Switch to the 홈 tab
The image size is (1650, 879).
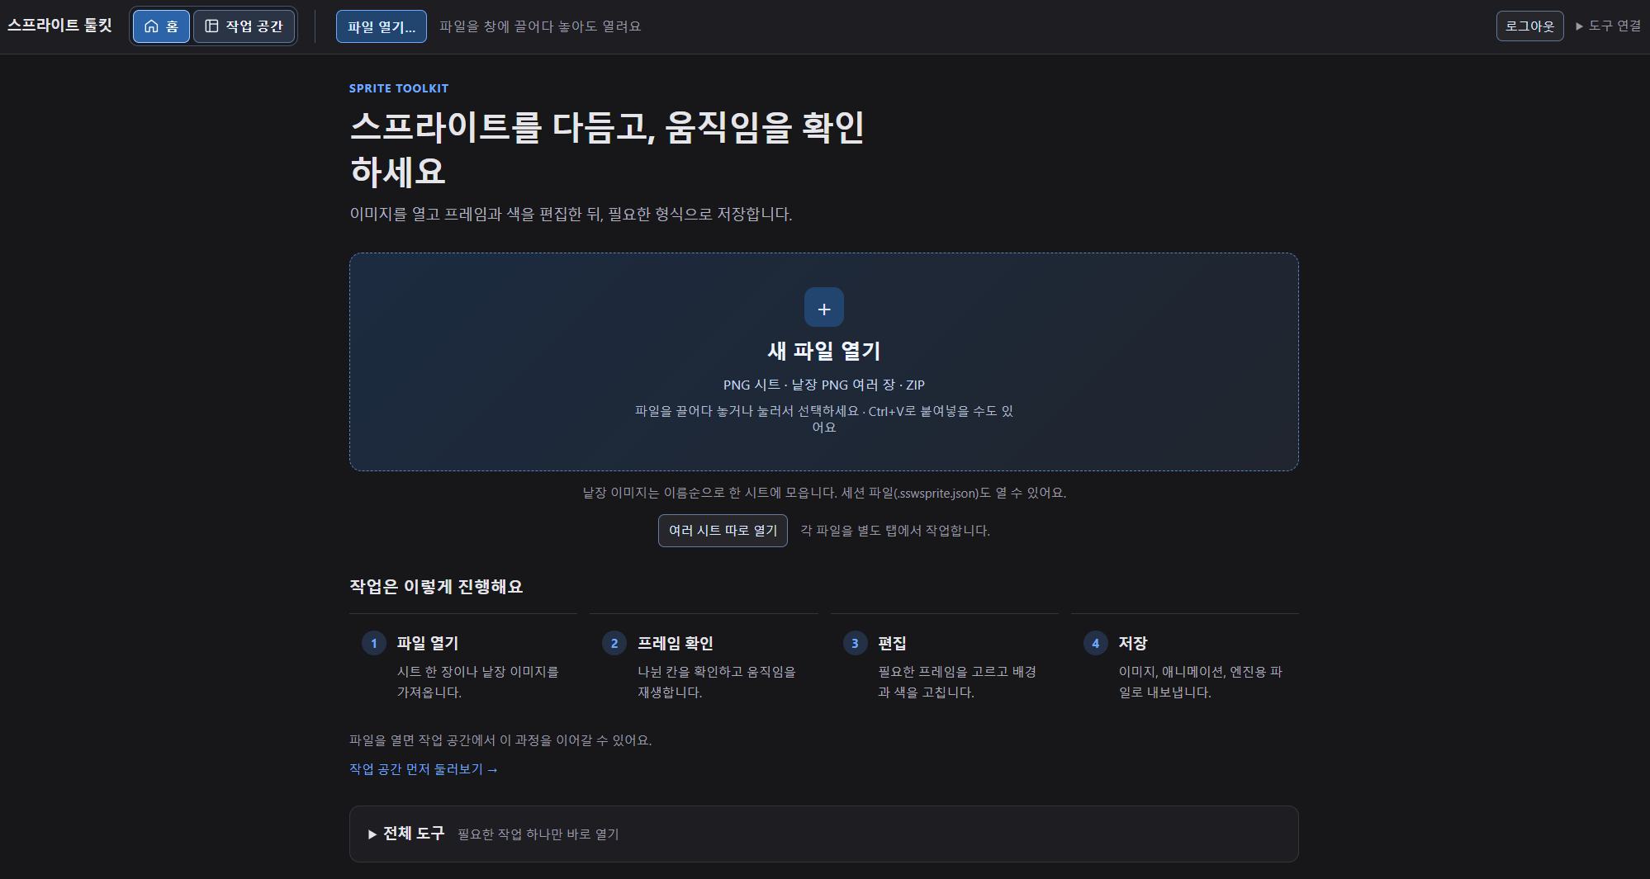pyautogui.click(x=162, y=26)
